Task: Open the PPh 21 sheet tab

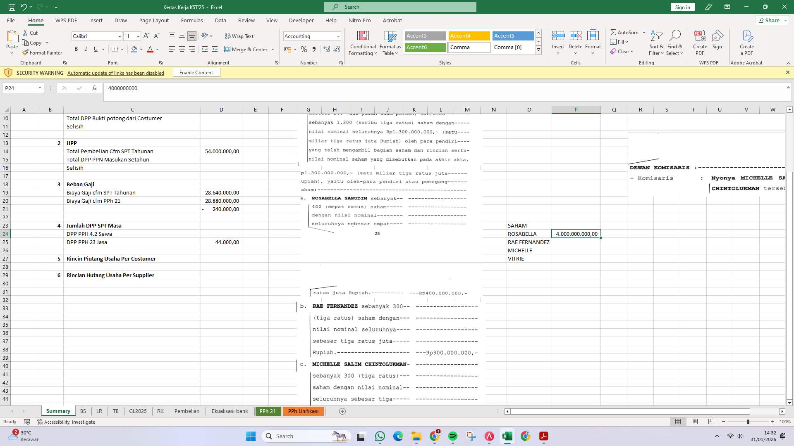Action: click(268, 411)
